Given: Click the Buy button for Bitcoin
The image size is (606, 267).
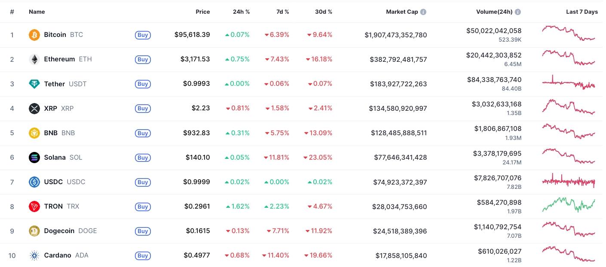Looking at the screenshot, I should 143,35.
